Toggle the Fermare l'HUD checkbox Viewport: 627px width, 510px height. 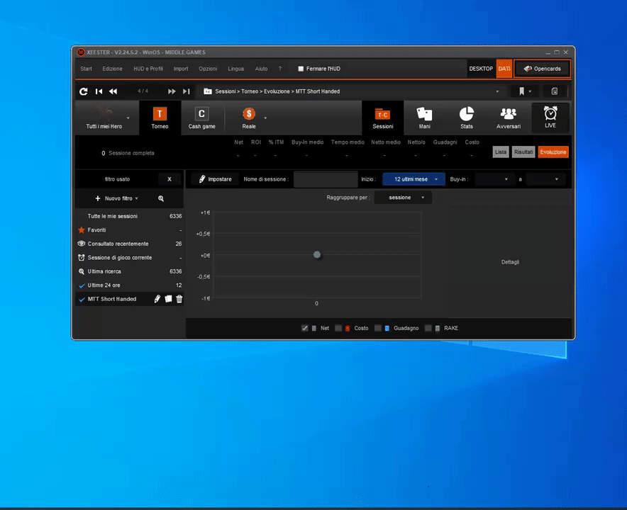tap(301, 69)
